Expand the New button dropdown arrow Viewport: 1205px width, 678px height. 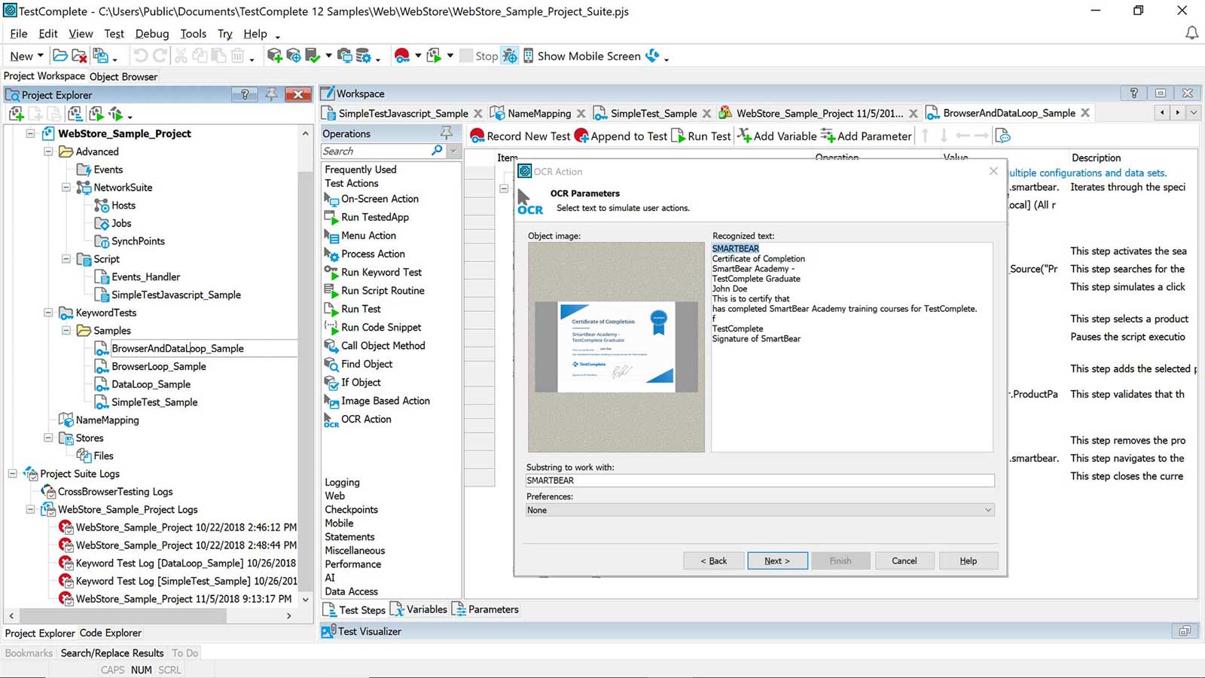click(x=41, y=56)
